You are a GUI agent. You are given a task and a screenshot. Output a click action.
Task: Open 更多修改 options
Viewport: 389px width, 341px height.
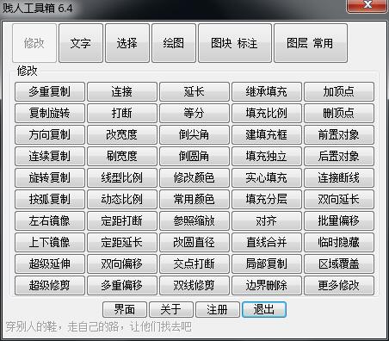[339, 285]
